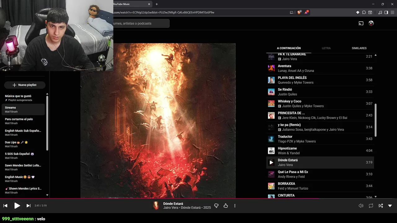Click the BORRAXXA queue thumbnail
The height and width of the screenshot is (223, 397).
coord(271,186)
